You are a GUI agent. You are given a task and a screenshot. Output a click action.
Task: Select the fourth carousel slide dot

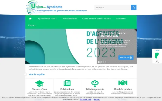[106, 62]
